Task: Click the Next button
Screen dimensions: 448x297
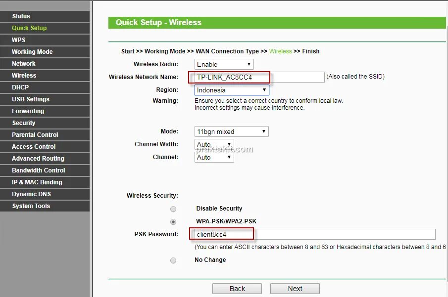Action: pos(295,289)
